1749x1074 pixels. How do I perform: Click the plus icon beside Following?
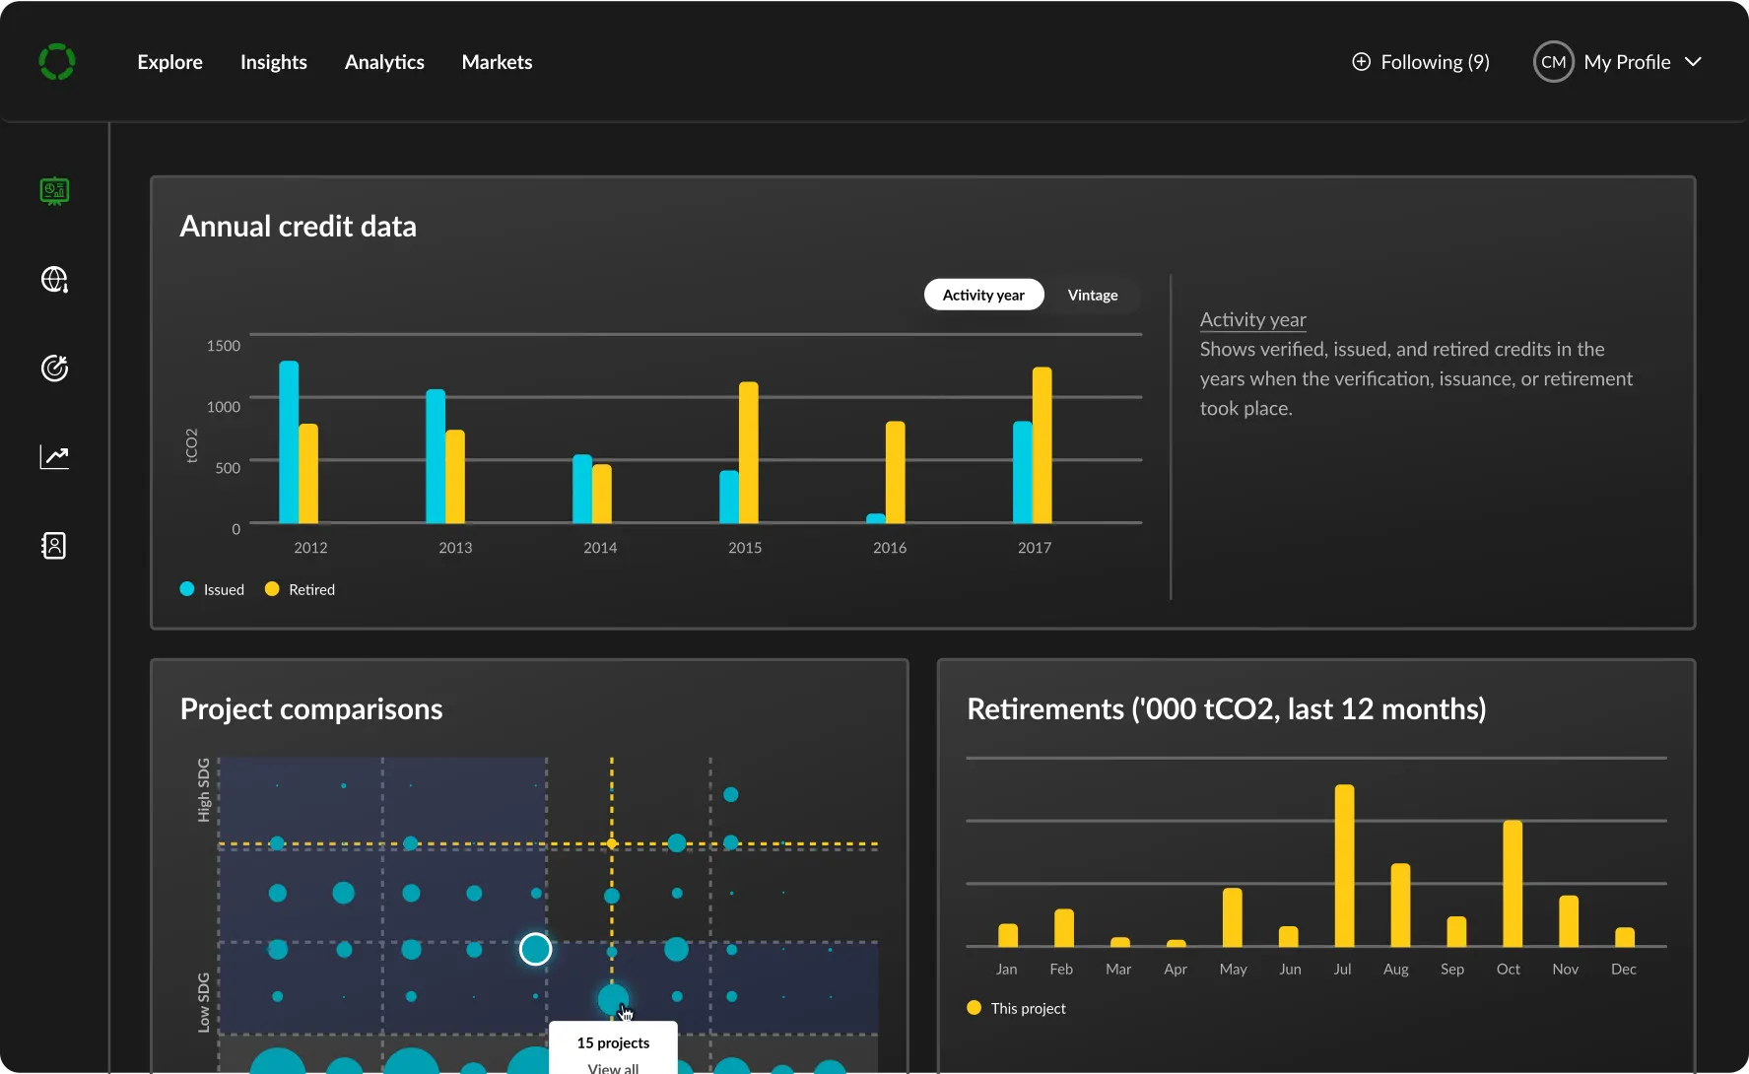click(1361, 62)
